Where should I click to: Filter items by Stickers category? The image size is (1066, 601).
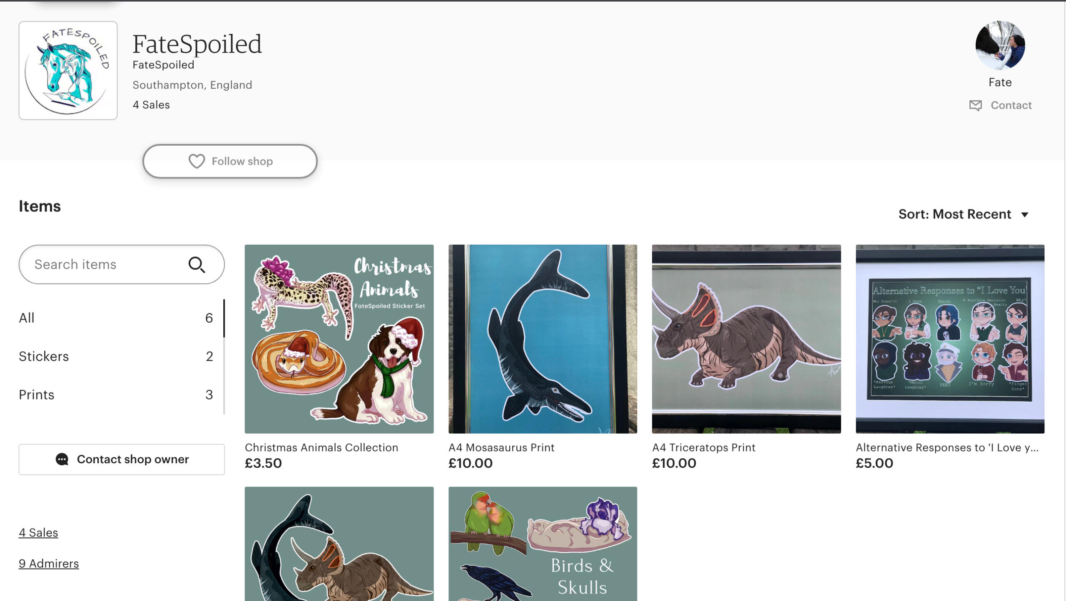[44, 356]
